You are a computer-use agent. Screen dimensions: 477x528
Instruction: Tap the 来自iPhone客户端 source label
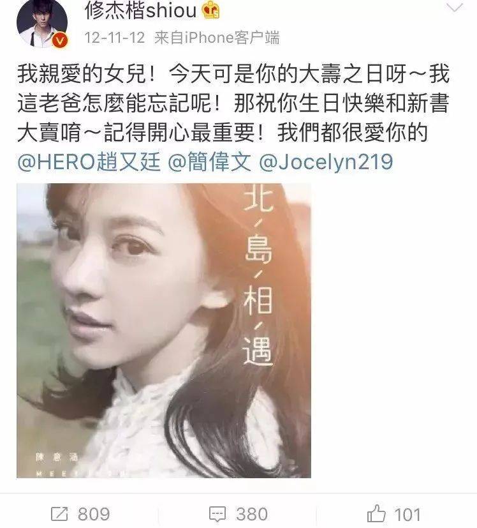217,38
